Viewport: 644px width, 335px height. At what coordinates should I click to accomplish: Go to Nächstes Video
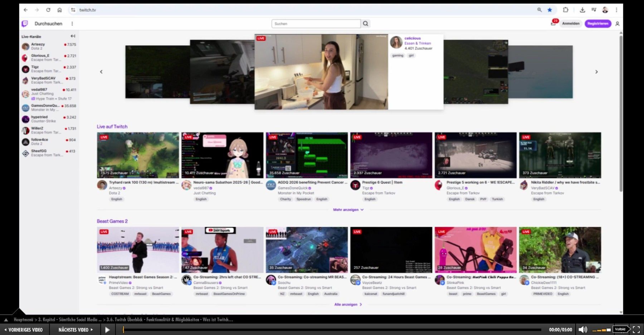point(75,330)
